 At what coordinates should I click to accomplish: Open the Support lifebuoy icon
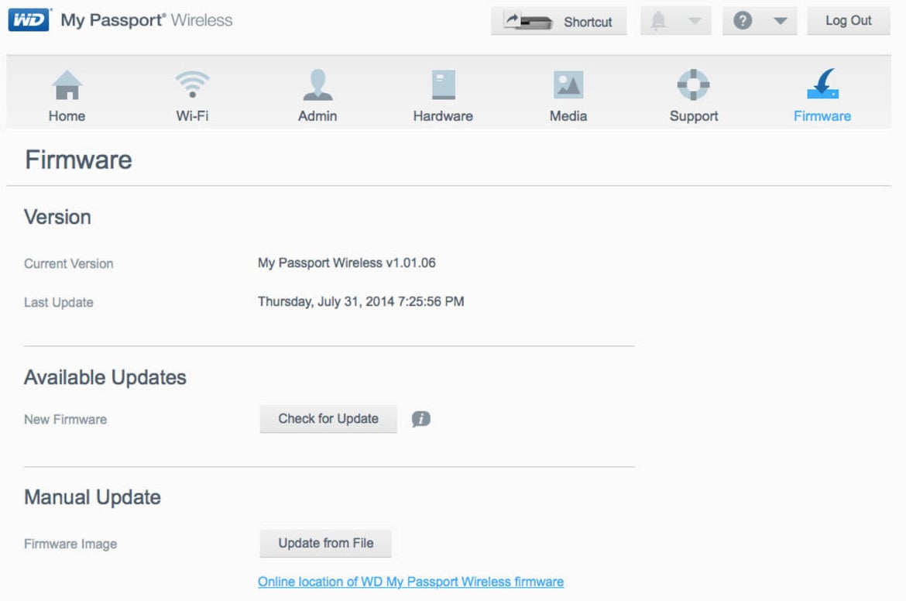click(693, 85)
